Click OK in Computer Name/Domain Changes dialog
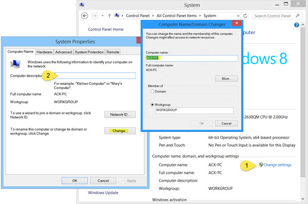The width and height of the screenshot is (308, 204). click(202, 123)
